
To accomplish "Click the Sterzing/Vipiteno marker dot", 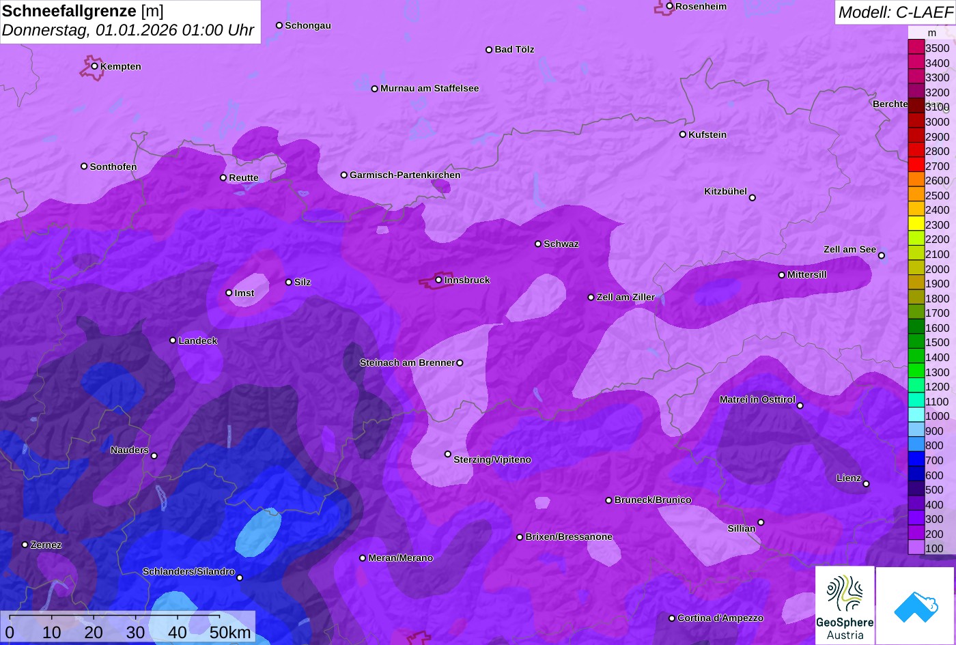I will point(448,454).
